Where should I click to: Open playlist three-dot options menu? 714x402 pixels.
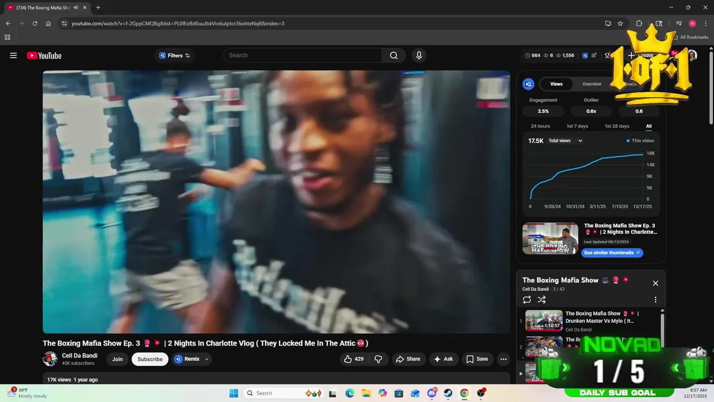[655, 300]
